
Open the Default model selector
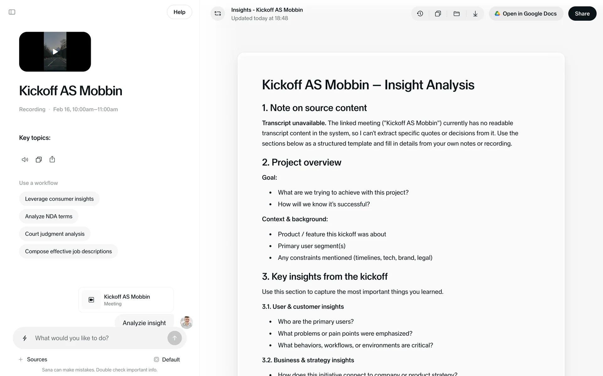click(x=167, y=359)
